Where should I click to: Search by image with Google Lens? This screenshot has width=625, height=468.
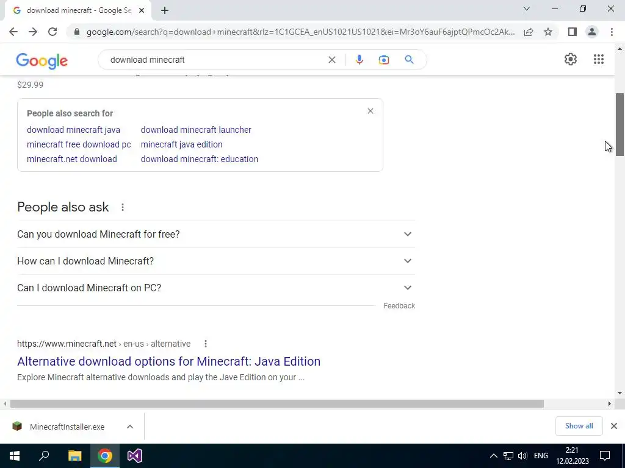(x=383, y=60)
